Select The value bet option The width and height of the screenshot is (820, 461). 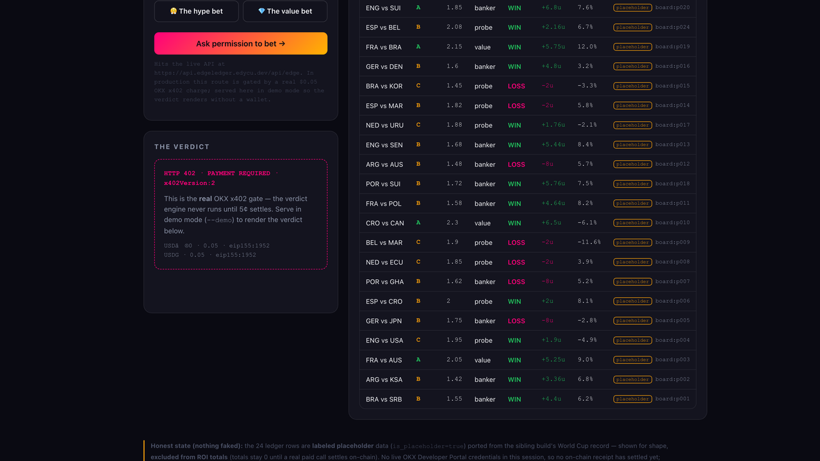[x=285, y=11]
